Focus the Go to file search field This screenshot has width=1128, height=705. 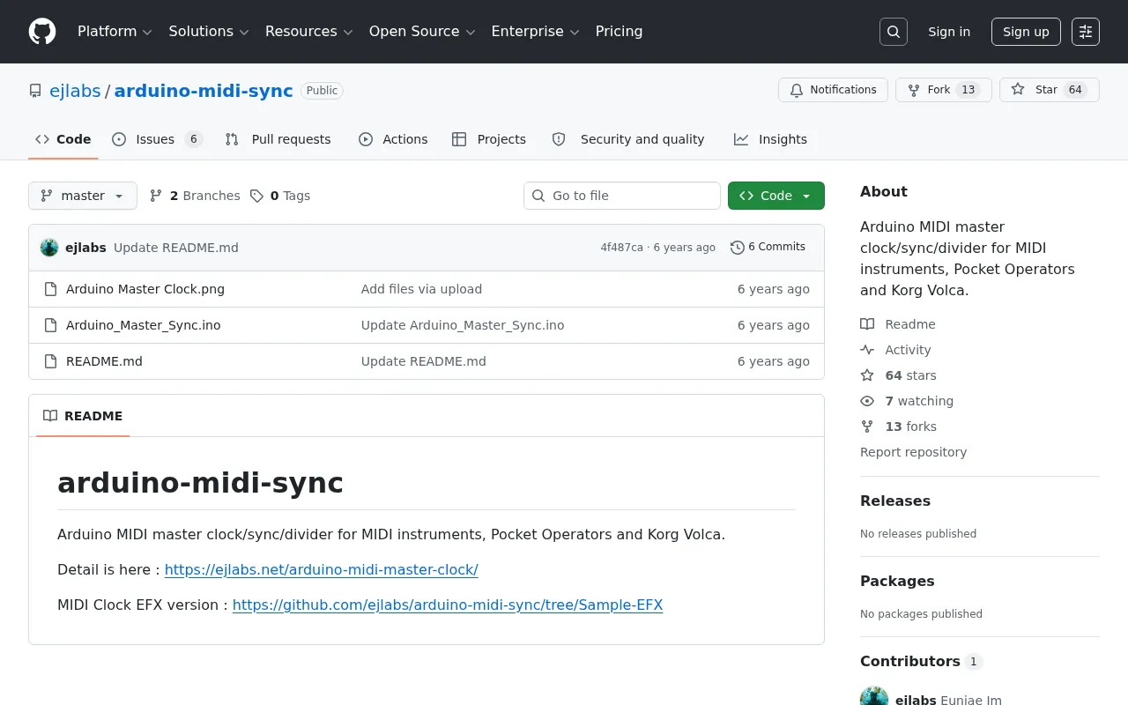pos(622,196)
